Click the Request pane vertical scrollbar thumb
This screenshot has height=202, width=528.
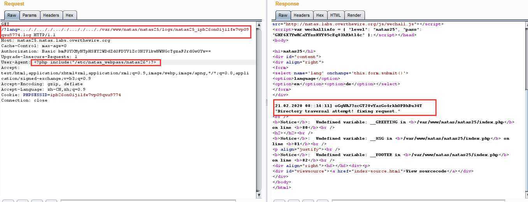pyautogui.click(x=259, y=109)
